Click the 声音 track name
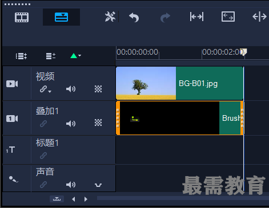The image size is (269, 208). pyautogui.click(x=45, y=172)
